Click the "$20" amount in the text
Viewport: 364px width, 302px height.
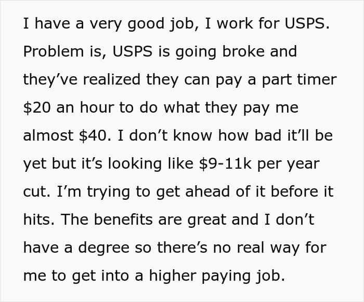point(37,108)
